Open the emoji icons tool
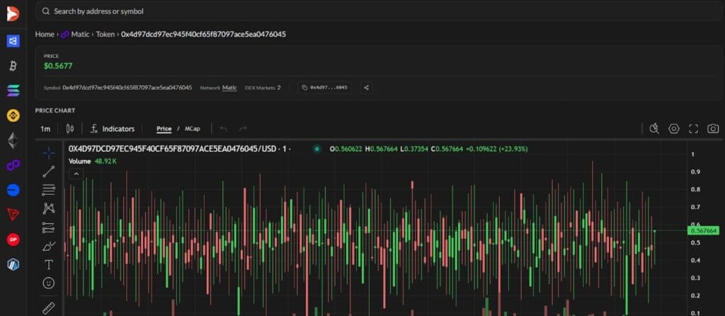725x316 pixels. pyautogui.click(x=49, y=283)
